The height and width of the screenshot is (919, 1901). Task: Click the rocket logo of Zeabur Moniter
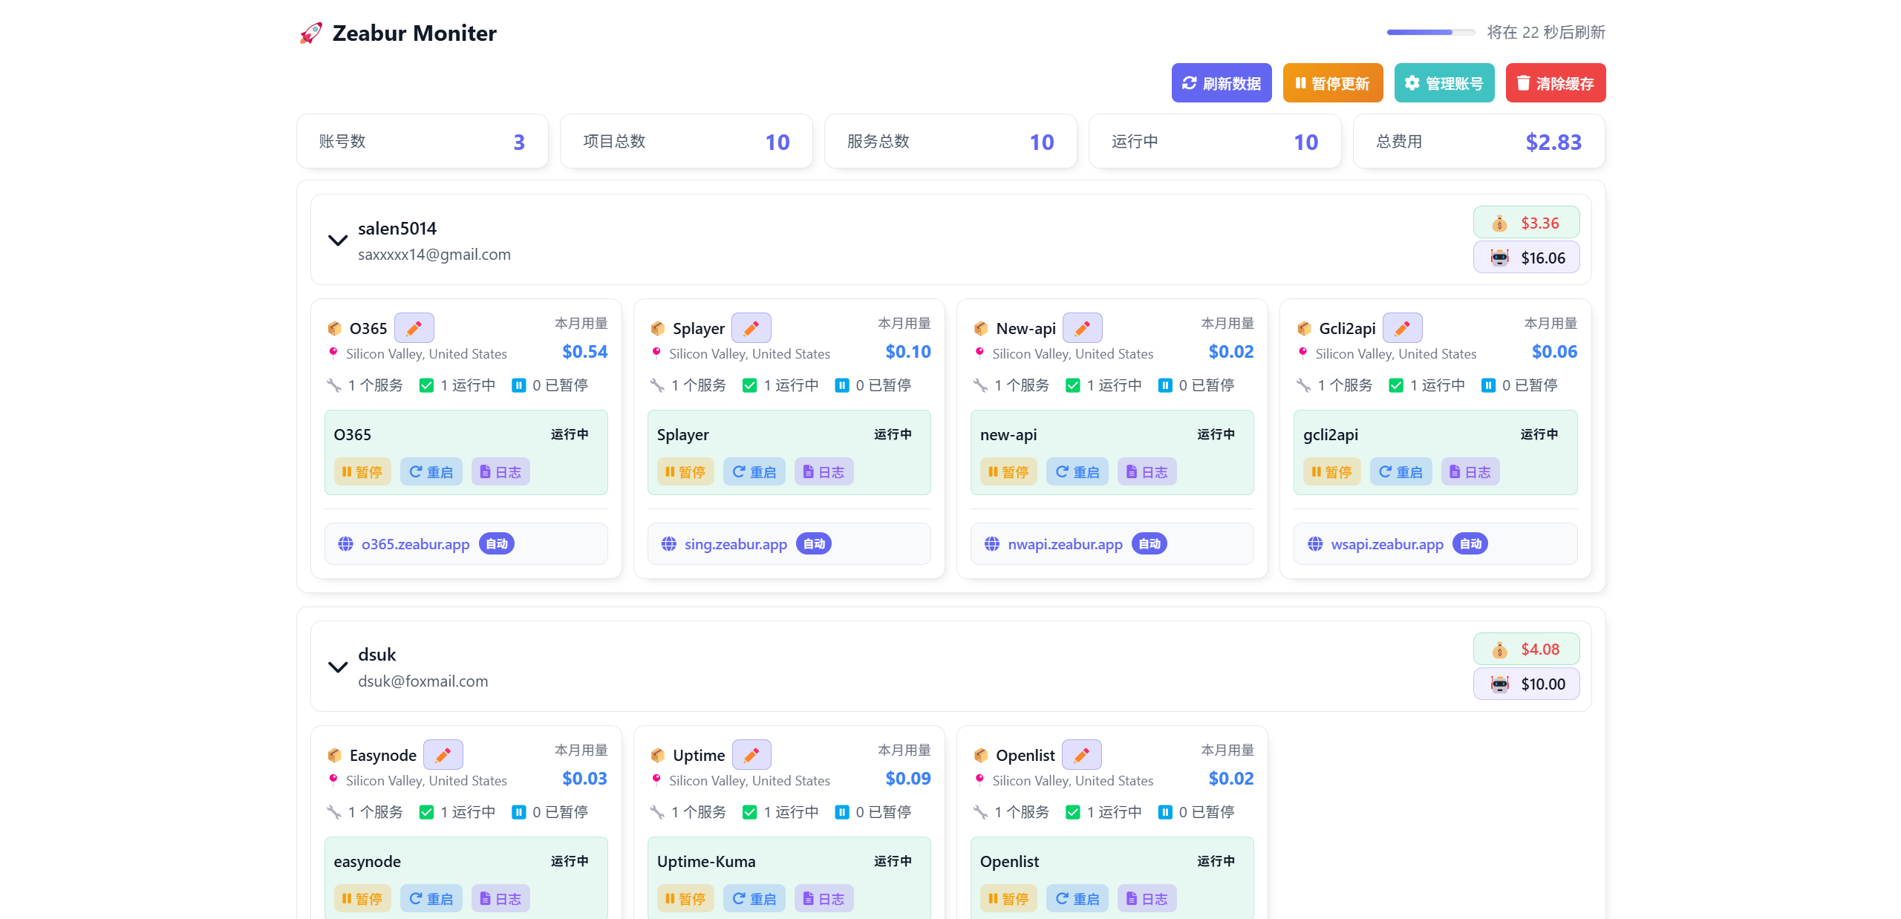click(310, 33)
